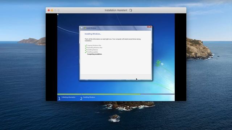Close the Installation Assistant window
Viewport: 232px width, 130px height.
pos(49,10)
